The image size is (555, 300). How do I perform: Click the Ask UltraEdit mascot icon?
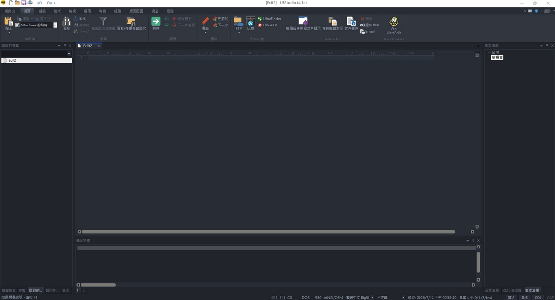point(393,21)
